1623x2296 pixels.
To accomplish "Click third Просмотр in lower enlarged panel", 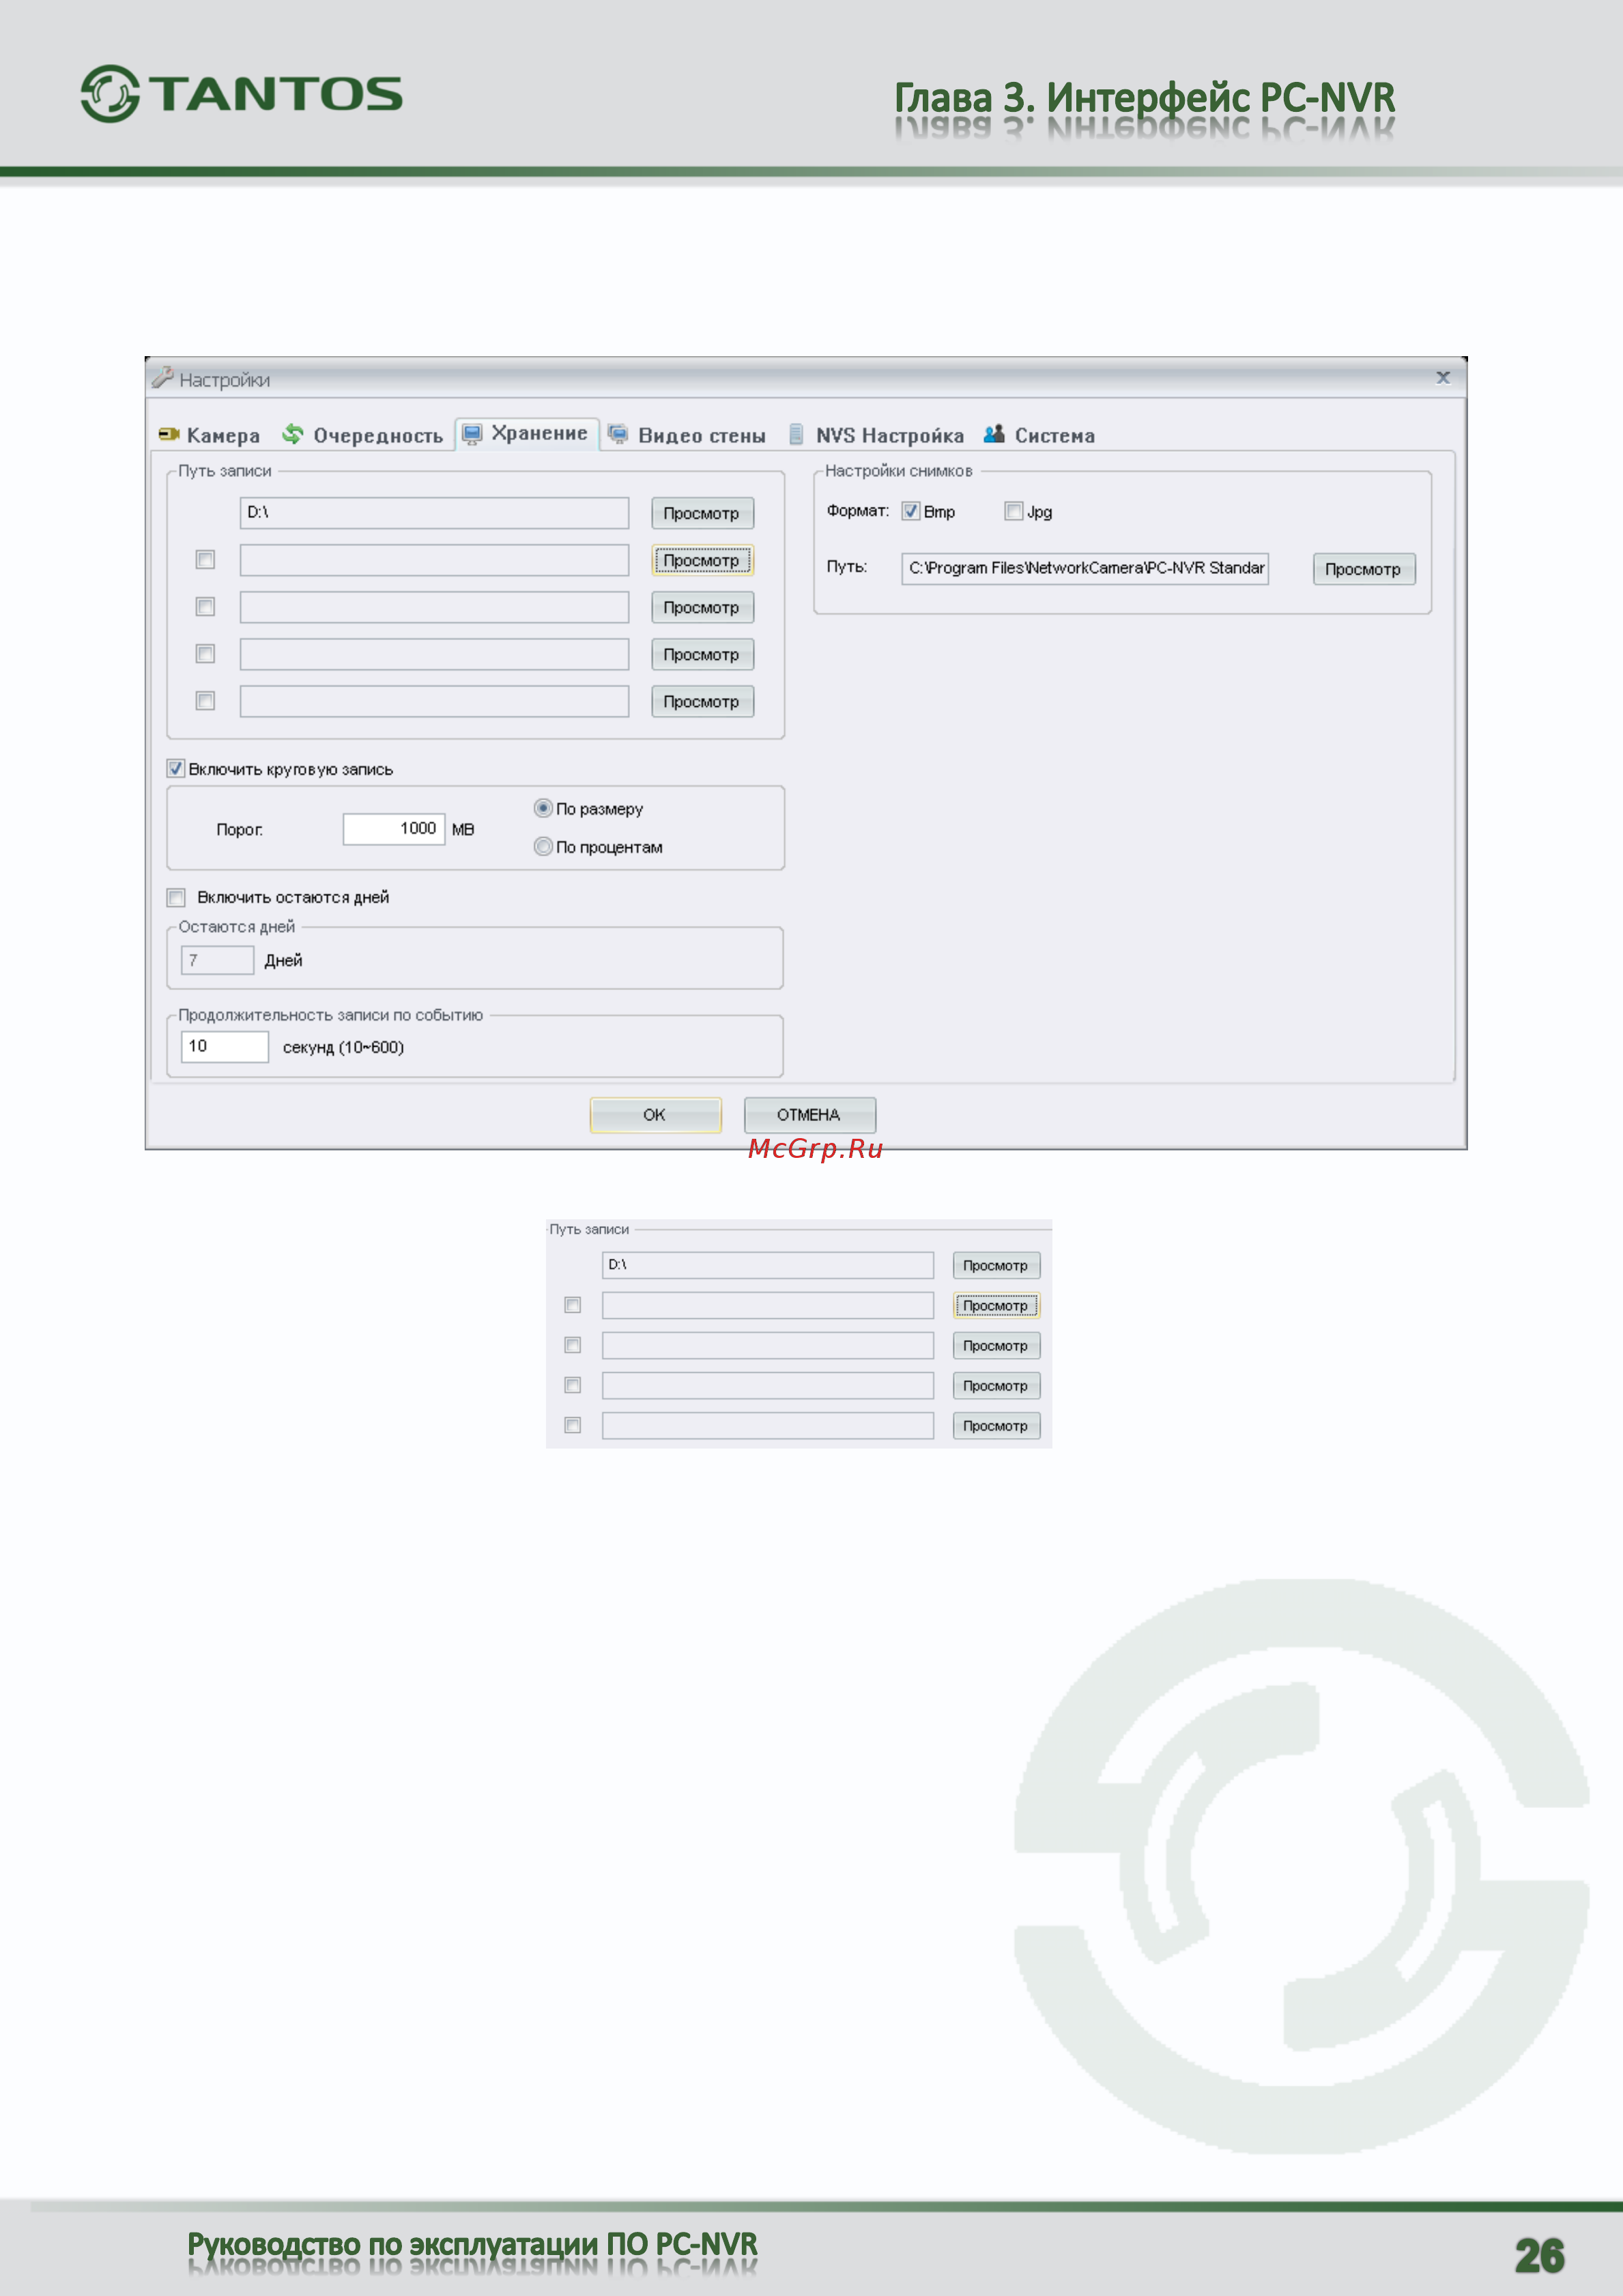I will pos(996,1345).
